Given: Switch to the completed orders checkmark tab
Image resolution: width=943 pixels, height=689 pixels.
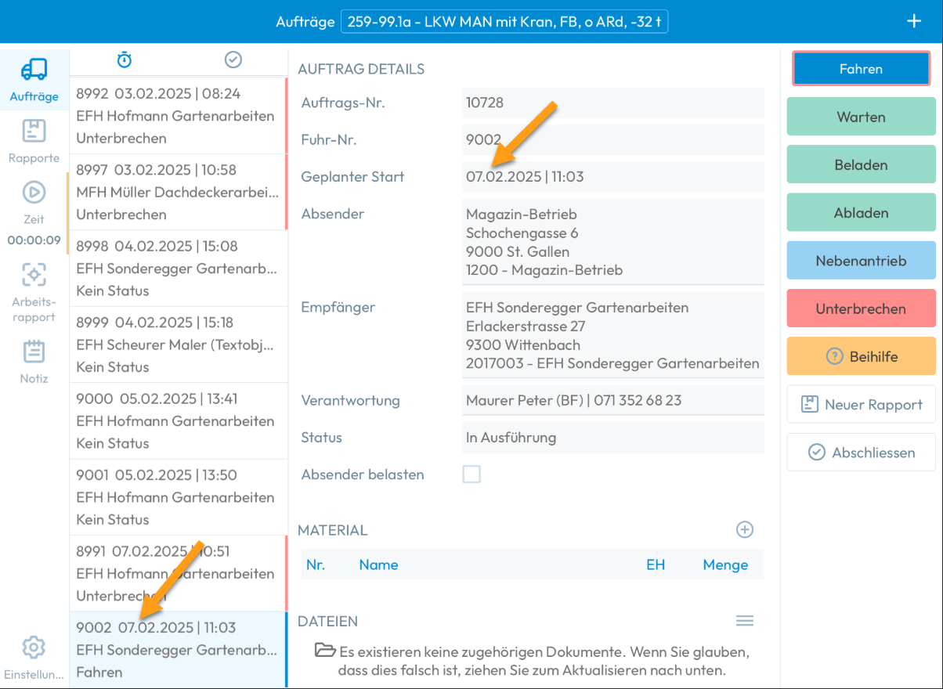Looking at the screenshot, I should pyautogui.click(x=233, y=60).
